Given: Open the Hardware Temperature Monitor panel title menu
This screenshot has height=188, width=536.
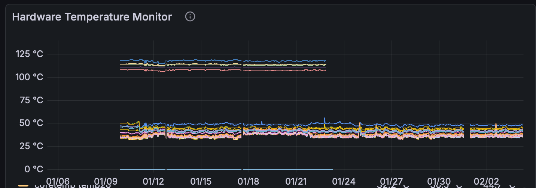Looking at the screenshot, I should pos(92,17).
